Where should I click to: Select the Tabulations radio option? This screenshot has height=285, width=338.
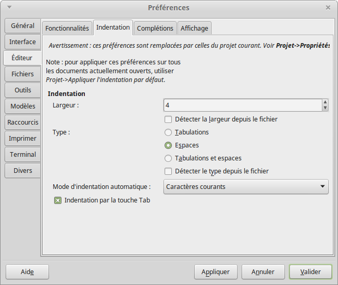(x=168, y=132)
